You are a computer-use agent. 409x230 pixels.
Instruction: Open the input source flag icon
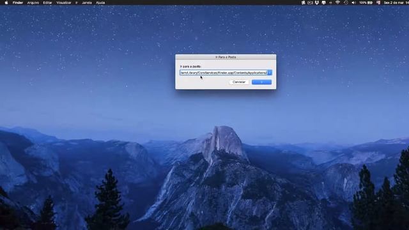point(378,3)
